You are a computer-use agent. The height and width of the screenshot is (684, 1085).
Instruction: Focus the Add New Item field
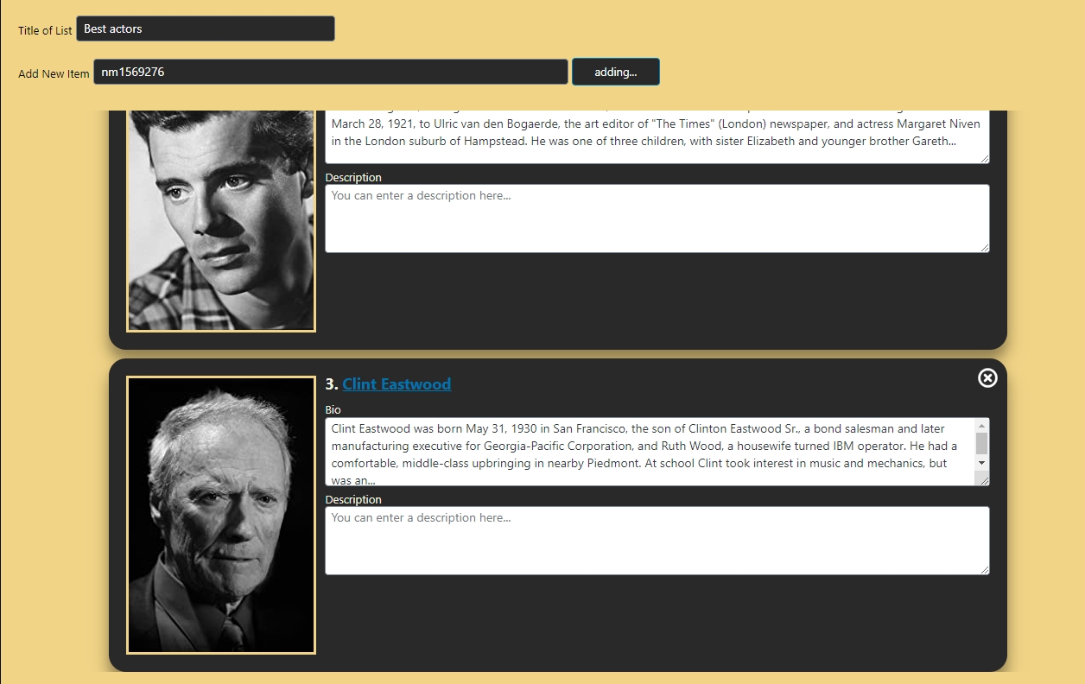(x=331, y=72)
